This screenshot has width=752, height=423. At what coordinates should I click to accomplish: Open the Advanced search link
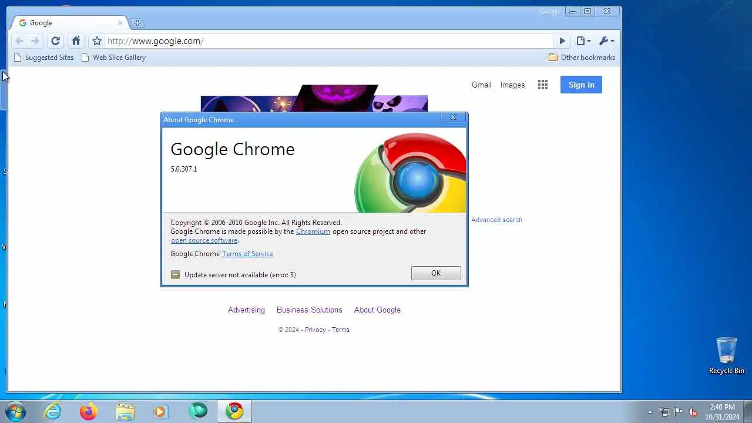496,220
